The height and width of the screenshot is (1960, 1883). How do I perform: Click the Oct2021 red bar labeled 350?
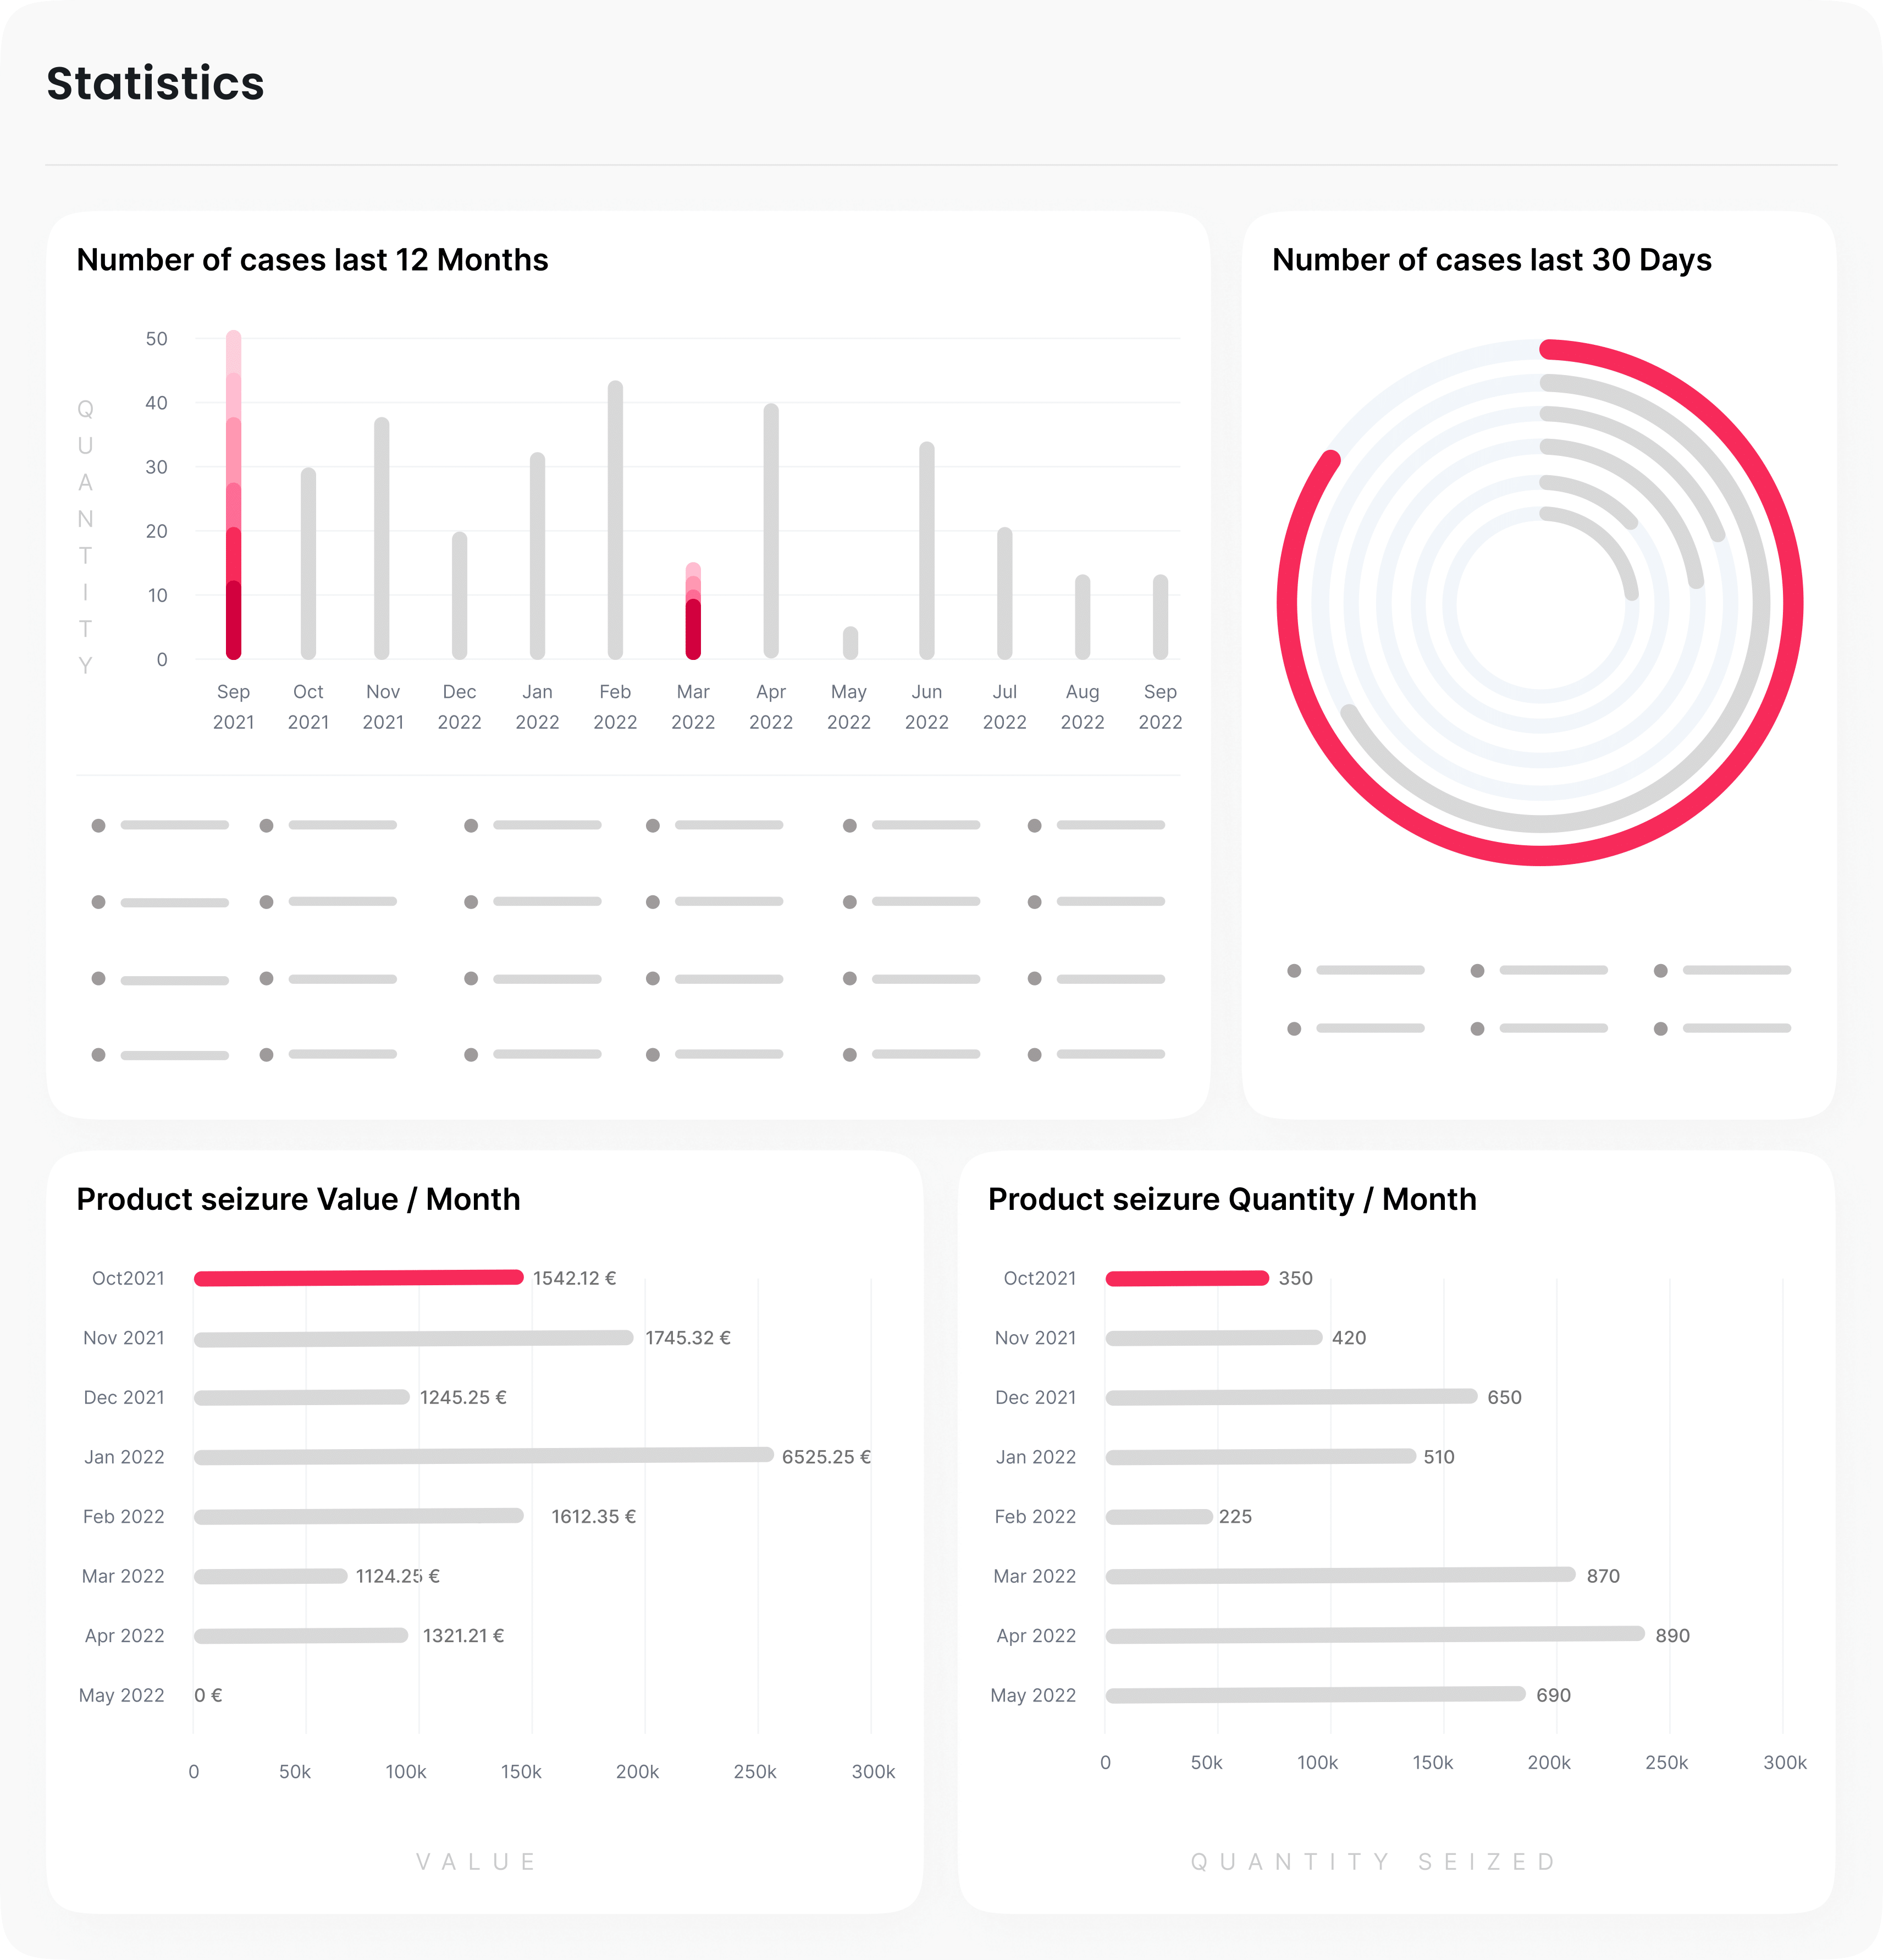[1188, 1278]
